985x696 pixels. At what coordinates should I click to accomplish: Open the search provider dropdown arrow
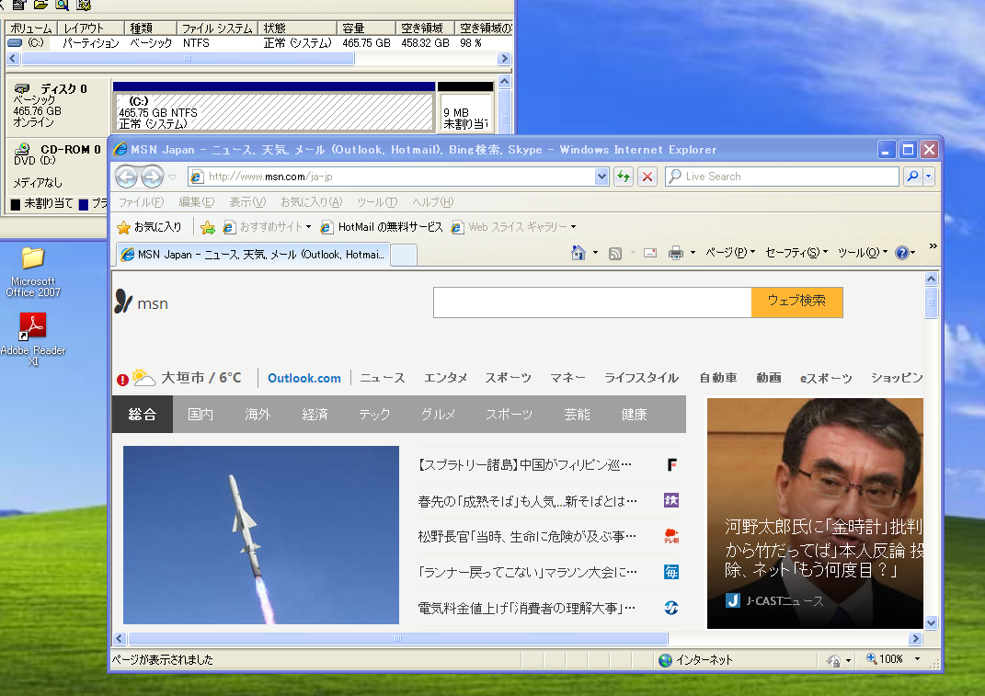tap(929, 177)
